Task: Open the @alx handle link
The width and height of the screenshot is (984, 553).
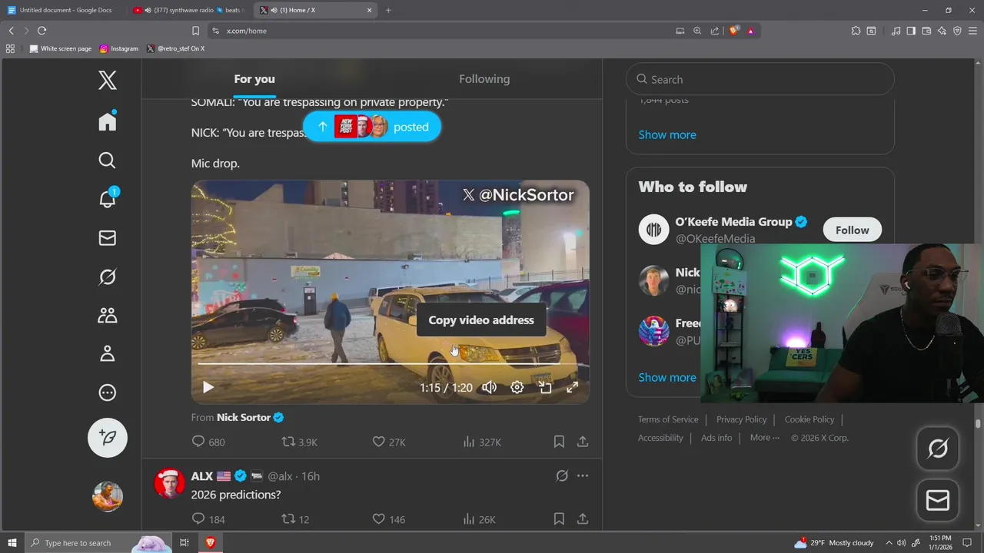Action: click(280, 476)
